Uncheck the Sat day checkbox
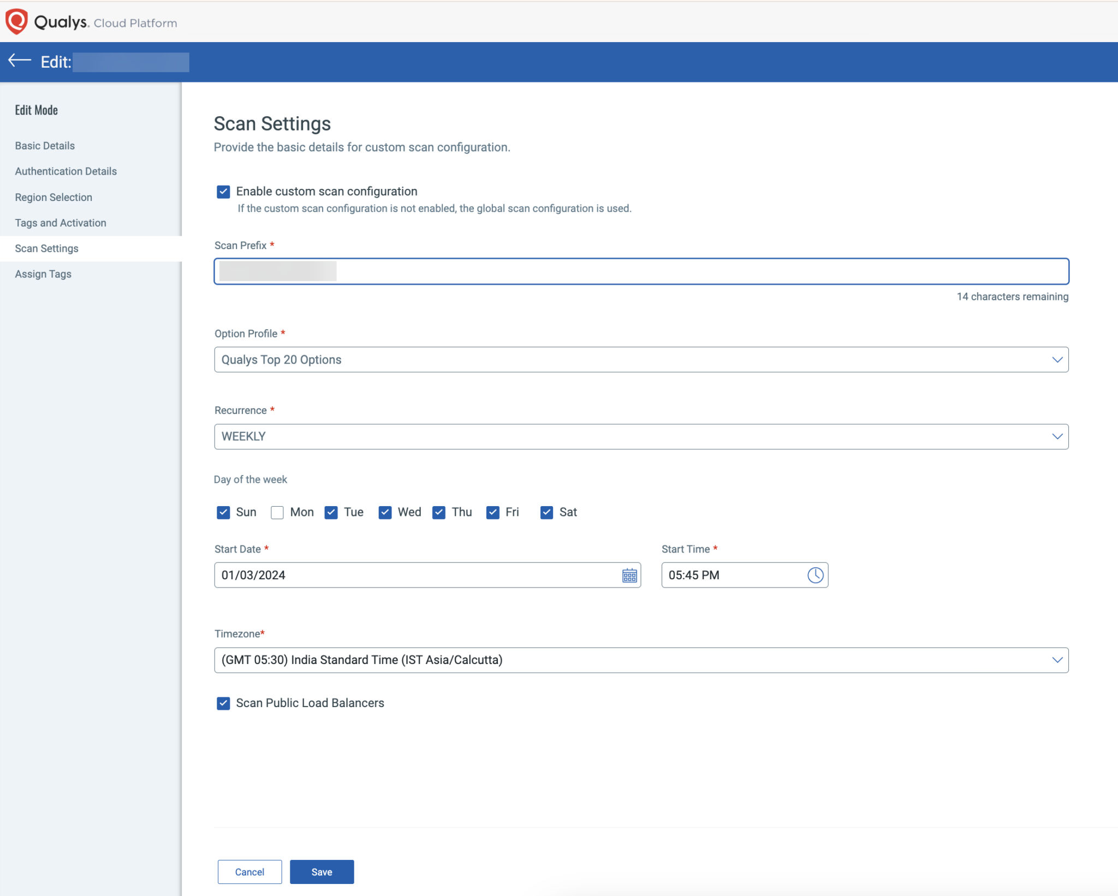Image resolution: width=1118 pixels, height=896 pixels. [x=547, y=512]
